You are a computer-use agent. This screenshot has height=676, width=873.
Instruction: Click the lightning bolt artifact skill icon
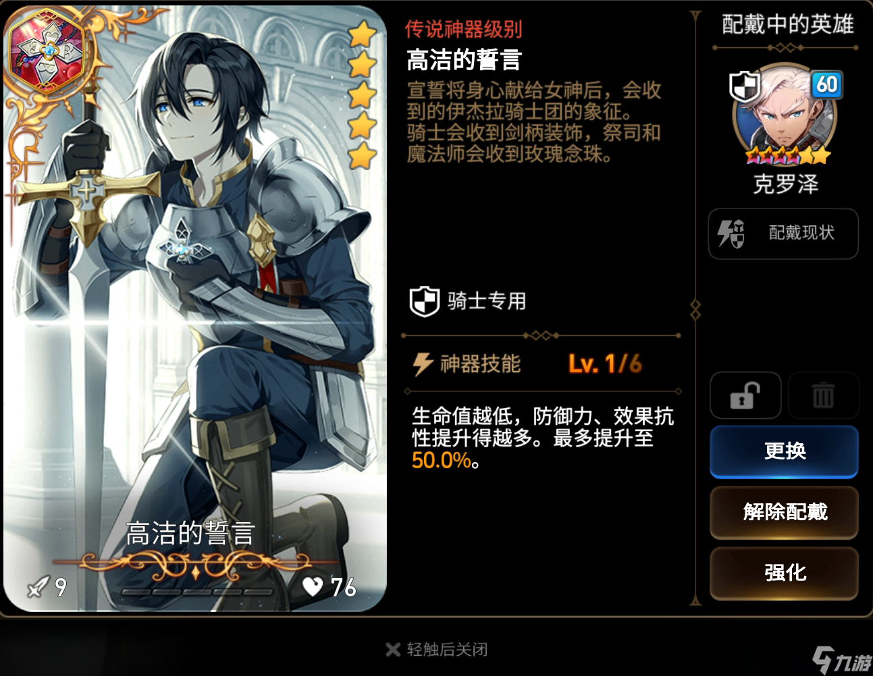tap(423, 364)
